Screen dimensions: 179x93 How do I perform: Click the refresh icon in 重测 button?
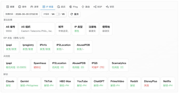(72, 14)
